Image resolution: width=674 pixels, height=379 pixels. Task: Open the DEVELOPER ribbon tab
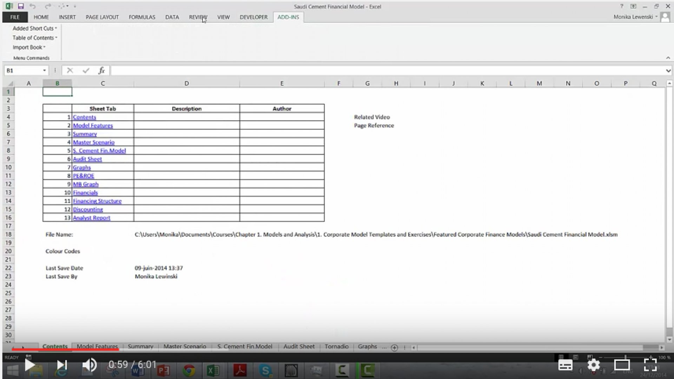click(x=253, y=17)
